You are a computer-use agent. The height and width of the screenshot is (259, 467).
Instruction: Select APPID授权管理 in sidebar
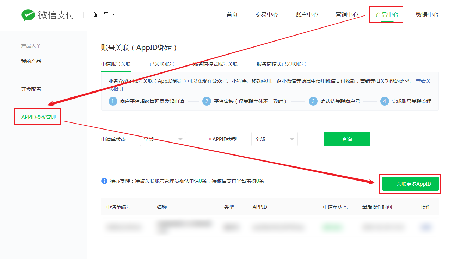38,117
